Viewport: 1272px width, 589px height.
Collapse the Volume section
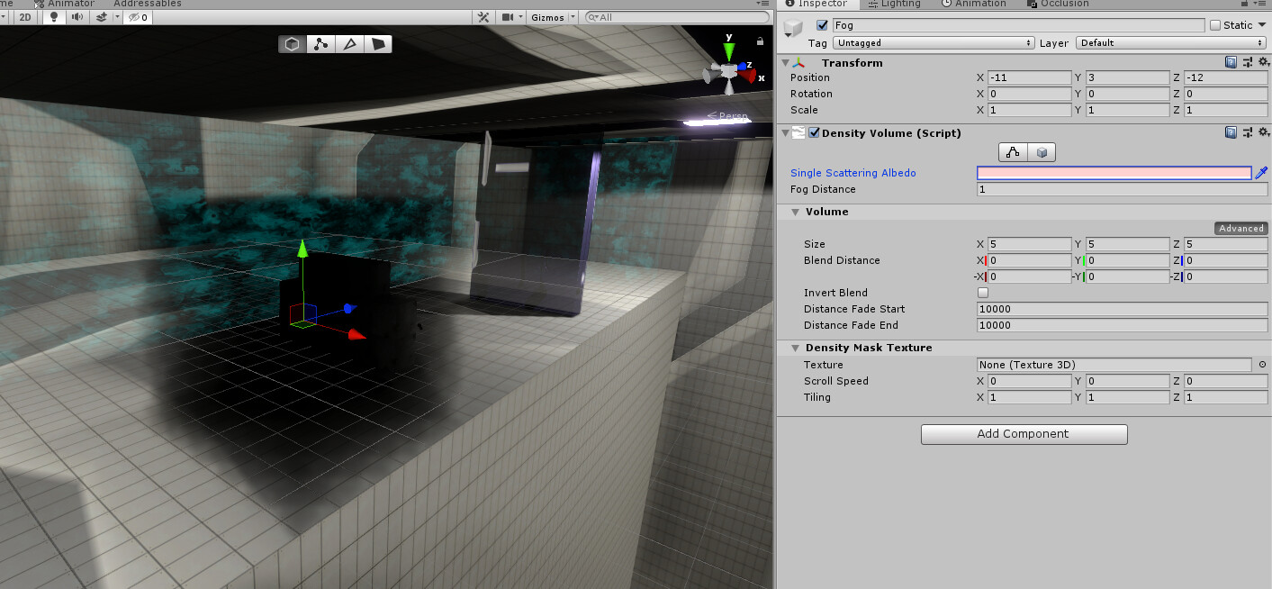(796, 212)
